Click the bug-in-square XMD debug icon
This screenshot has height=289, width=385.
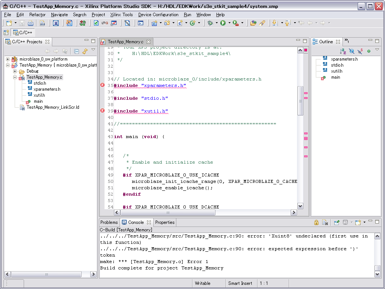pos(56,23)
